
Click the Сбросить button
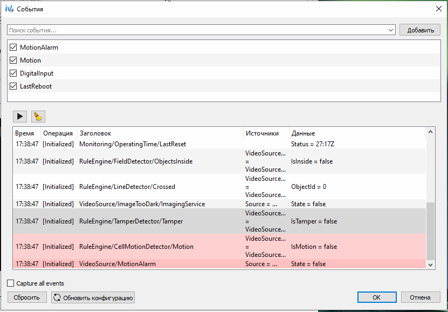point(27,297)
